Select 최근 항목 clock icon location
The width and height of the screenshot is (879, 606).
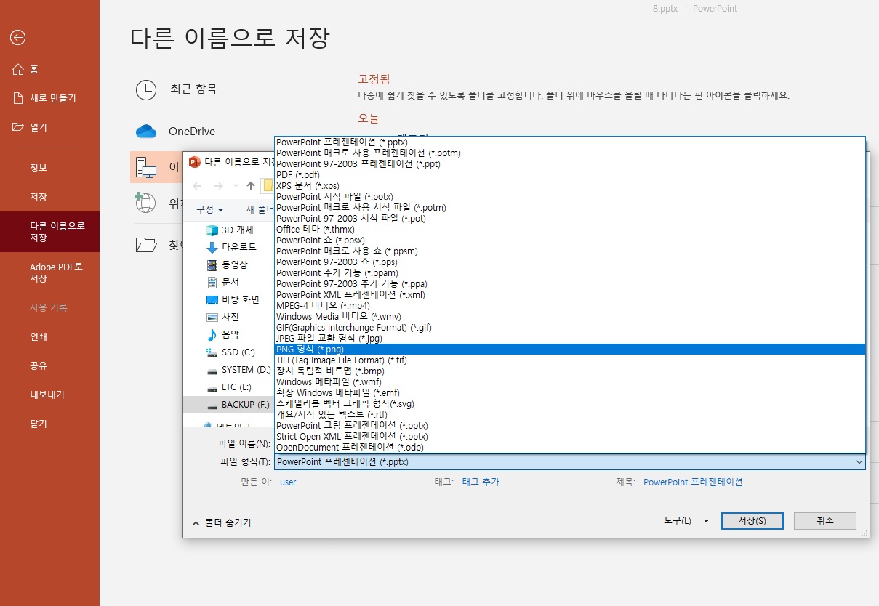(x=146, y=89)
